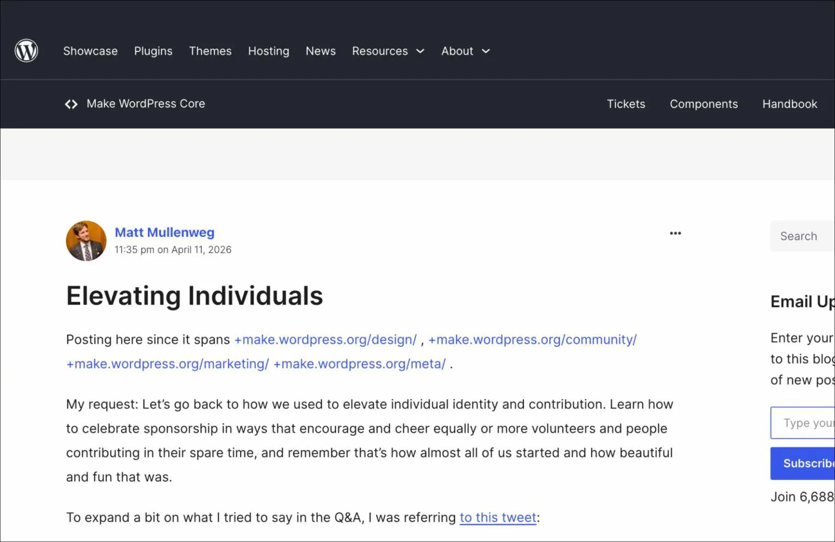Open Make WordPress Core home link
This screenshot has height=542, width=835.
(x=146, y=104)
